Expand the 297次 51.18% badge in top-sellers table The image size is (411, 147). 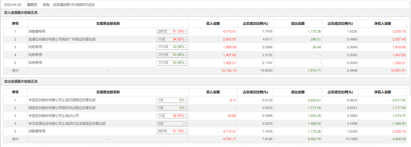tap(172, 131)
